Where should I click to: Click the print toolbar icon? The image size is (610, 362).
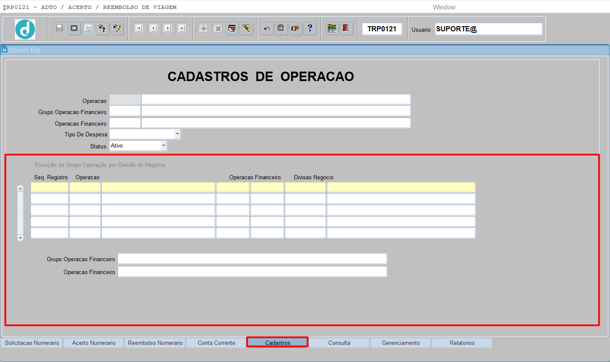[88, 28]
